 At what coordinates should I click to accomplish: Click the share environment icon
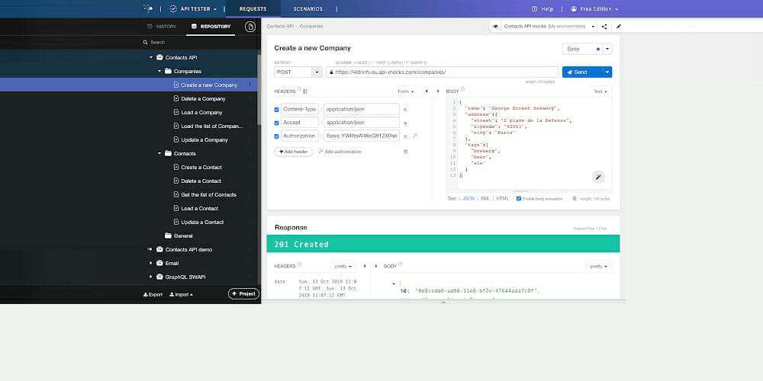pyautogui.click(x=604, y=27)
